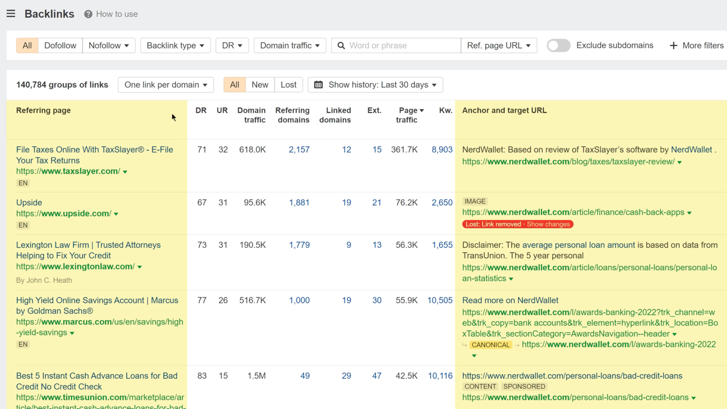Image resolution: width=727 pixels, height=409 pixels.
Task: Click the calendar icon in Show history
Action: (318, 85)
